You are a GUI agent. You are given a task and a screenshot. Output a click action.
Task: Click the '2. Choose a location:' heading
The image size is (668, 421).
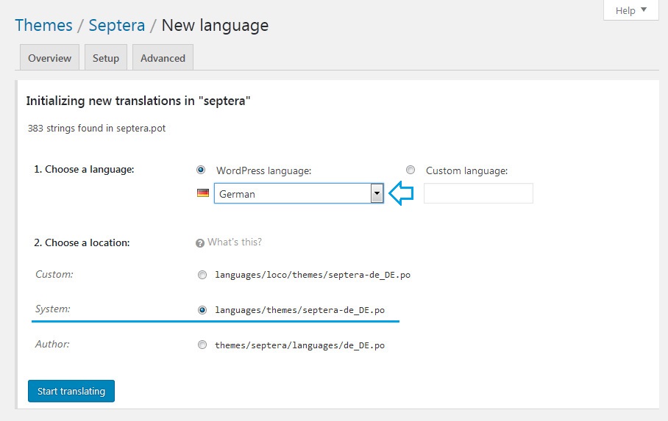tap(82, 242)
